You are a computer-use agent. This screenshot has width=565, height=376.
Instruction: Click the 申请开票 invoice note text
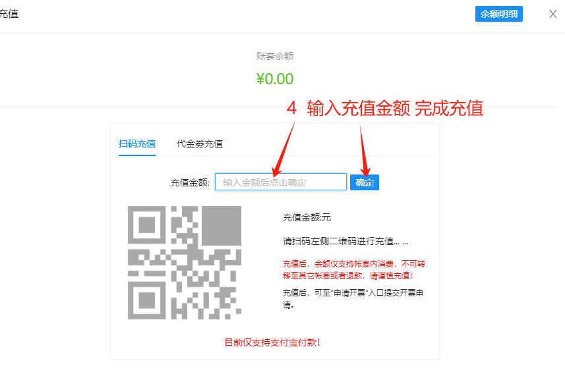353,299
